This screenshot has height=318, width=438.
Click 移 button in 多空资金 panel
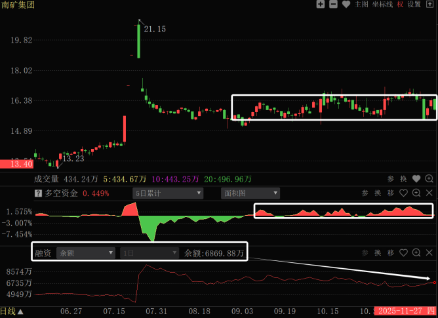[391, 193]
